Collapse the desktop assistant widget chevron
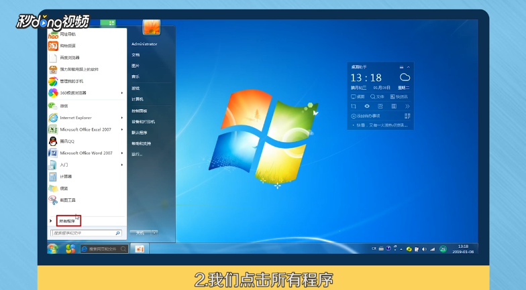 point(408,67)
